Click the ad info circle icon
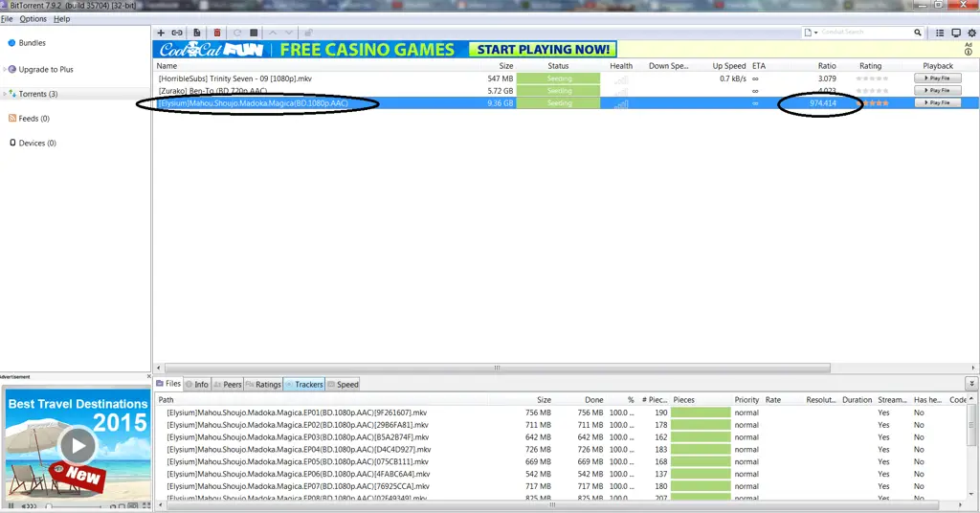Screen dimensions: 980x513 point(969,52)
